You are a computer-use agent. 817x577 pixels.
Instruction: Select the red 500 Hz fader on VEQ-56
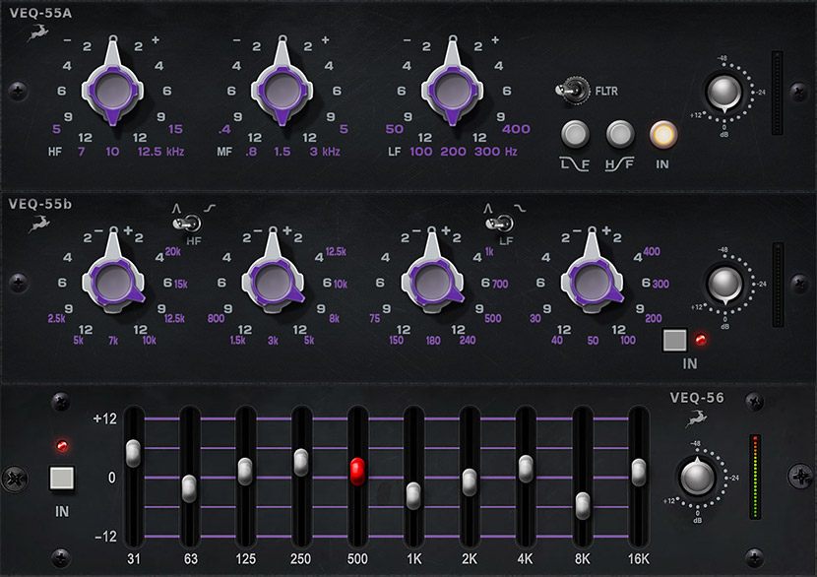point(357,472)
